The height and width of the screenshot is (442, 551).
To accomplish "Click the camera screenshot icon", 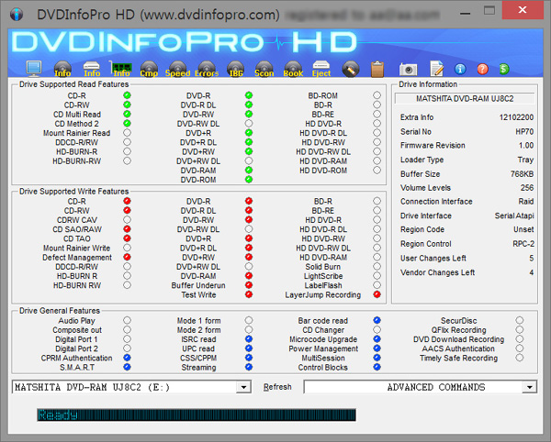I will coord(408,70).
